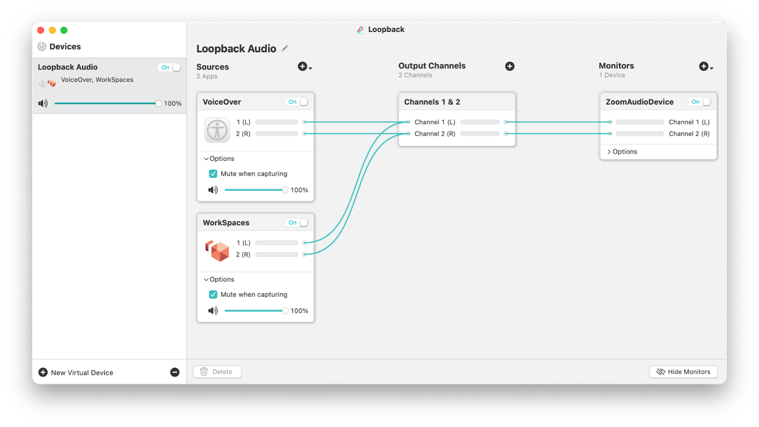
Task: Click the WorkSpaces red cube app icon
Action: point(217,251)
